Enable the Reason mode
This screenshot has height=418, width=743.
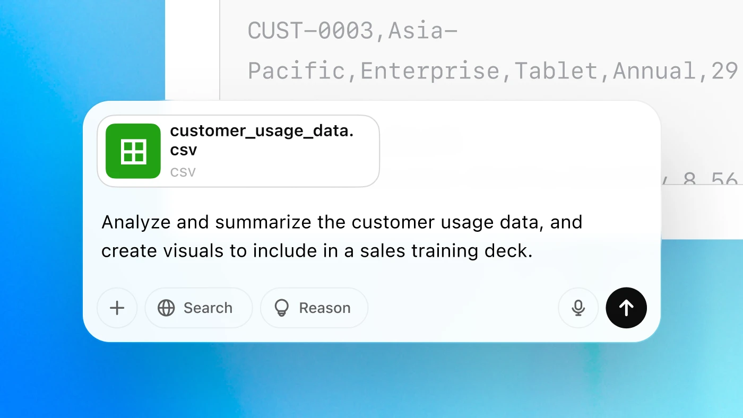314,308
